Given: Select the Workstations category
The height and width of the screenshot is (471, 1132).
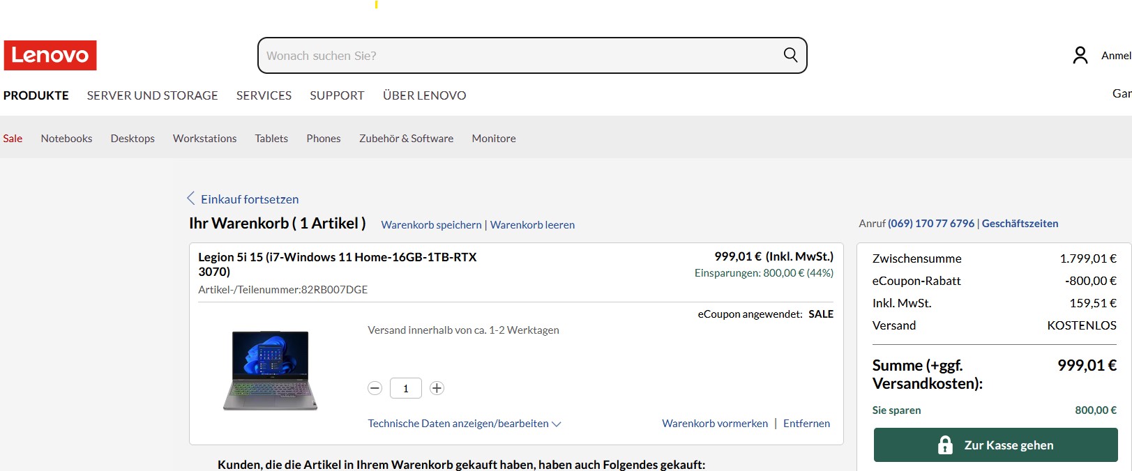Looking at the screenshot, I should click(x=205, y=139).
